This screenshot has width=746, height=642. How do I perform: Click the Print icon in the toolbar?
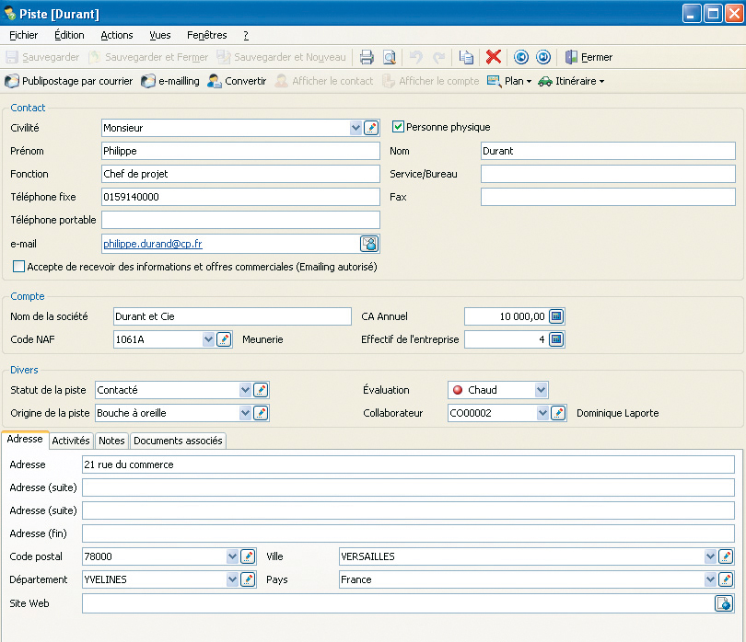[x=367, y=56]
